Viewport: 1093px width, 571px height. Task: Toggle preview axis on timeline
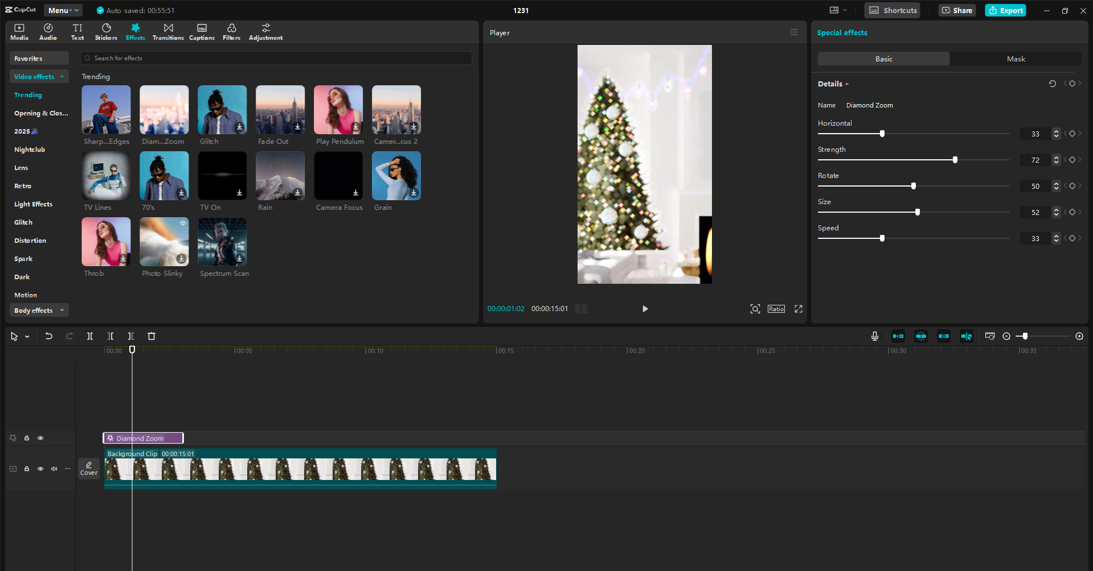point(967,336)
